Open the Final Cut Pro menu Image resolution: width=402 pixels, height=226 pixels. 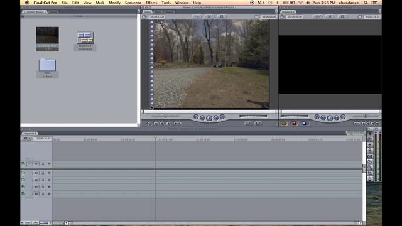[45, 3]
